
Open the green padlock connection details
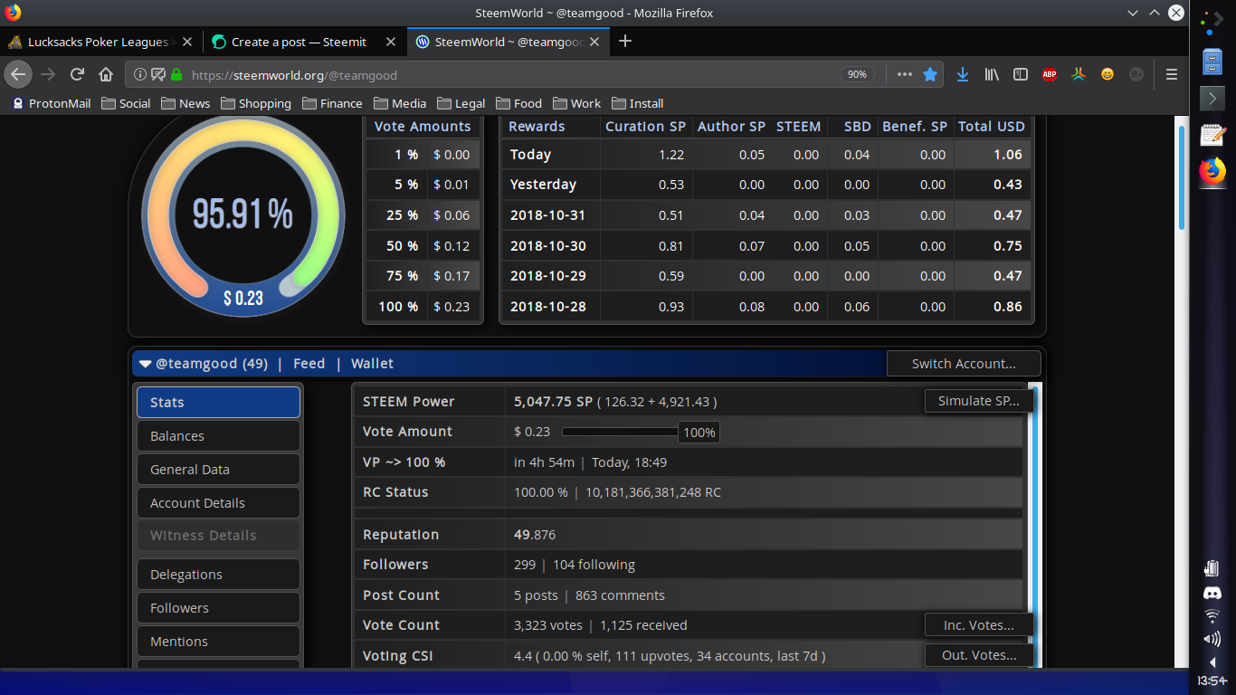click(x=176, y=74)
